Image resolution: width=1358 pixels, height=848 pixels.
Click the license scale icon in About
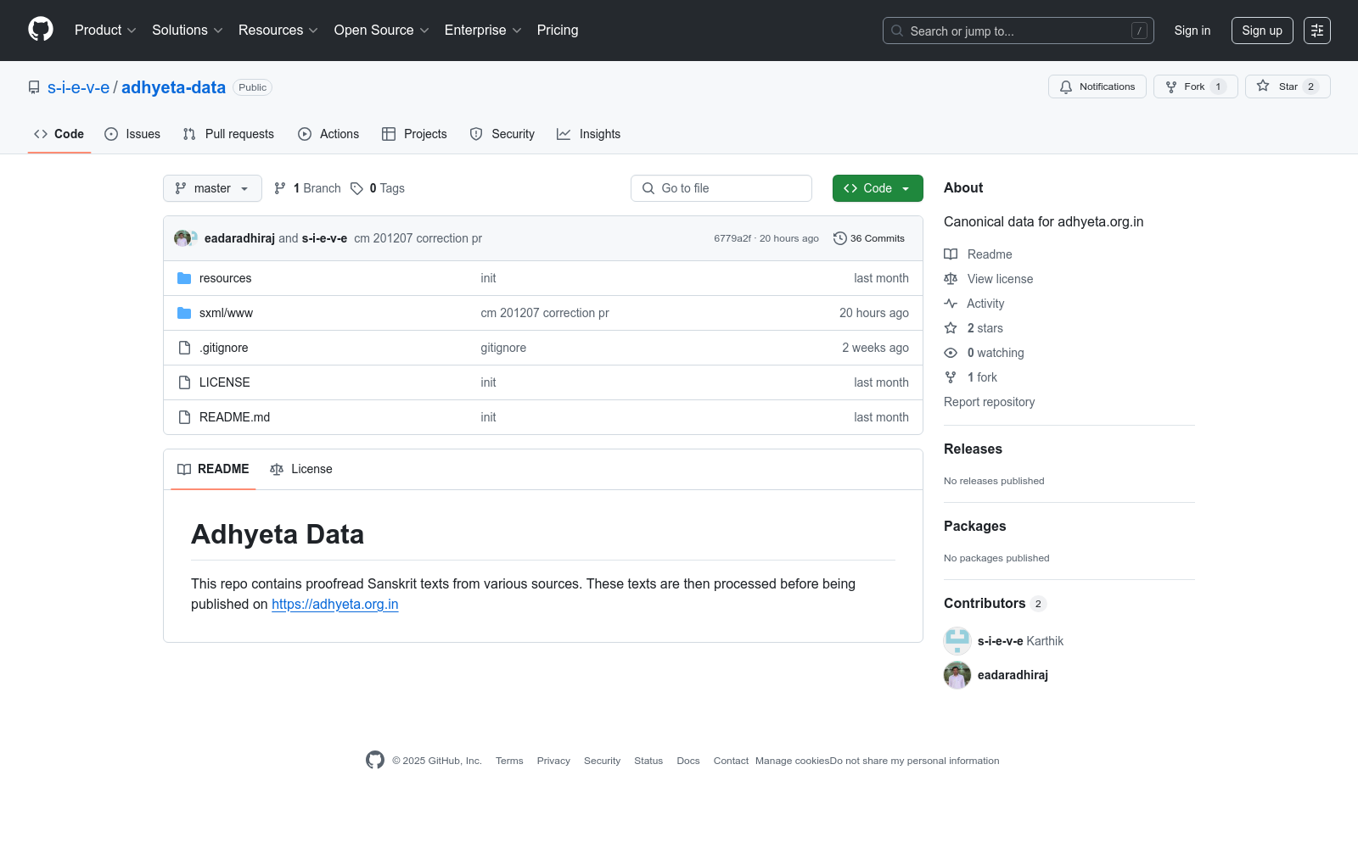coord(951,279)
